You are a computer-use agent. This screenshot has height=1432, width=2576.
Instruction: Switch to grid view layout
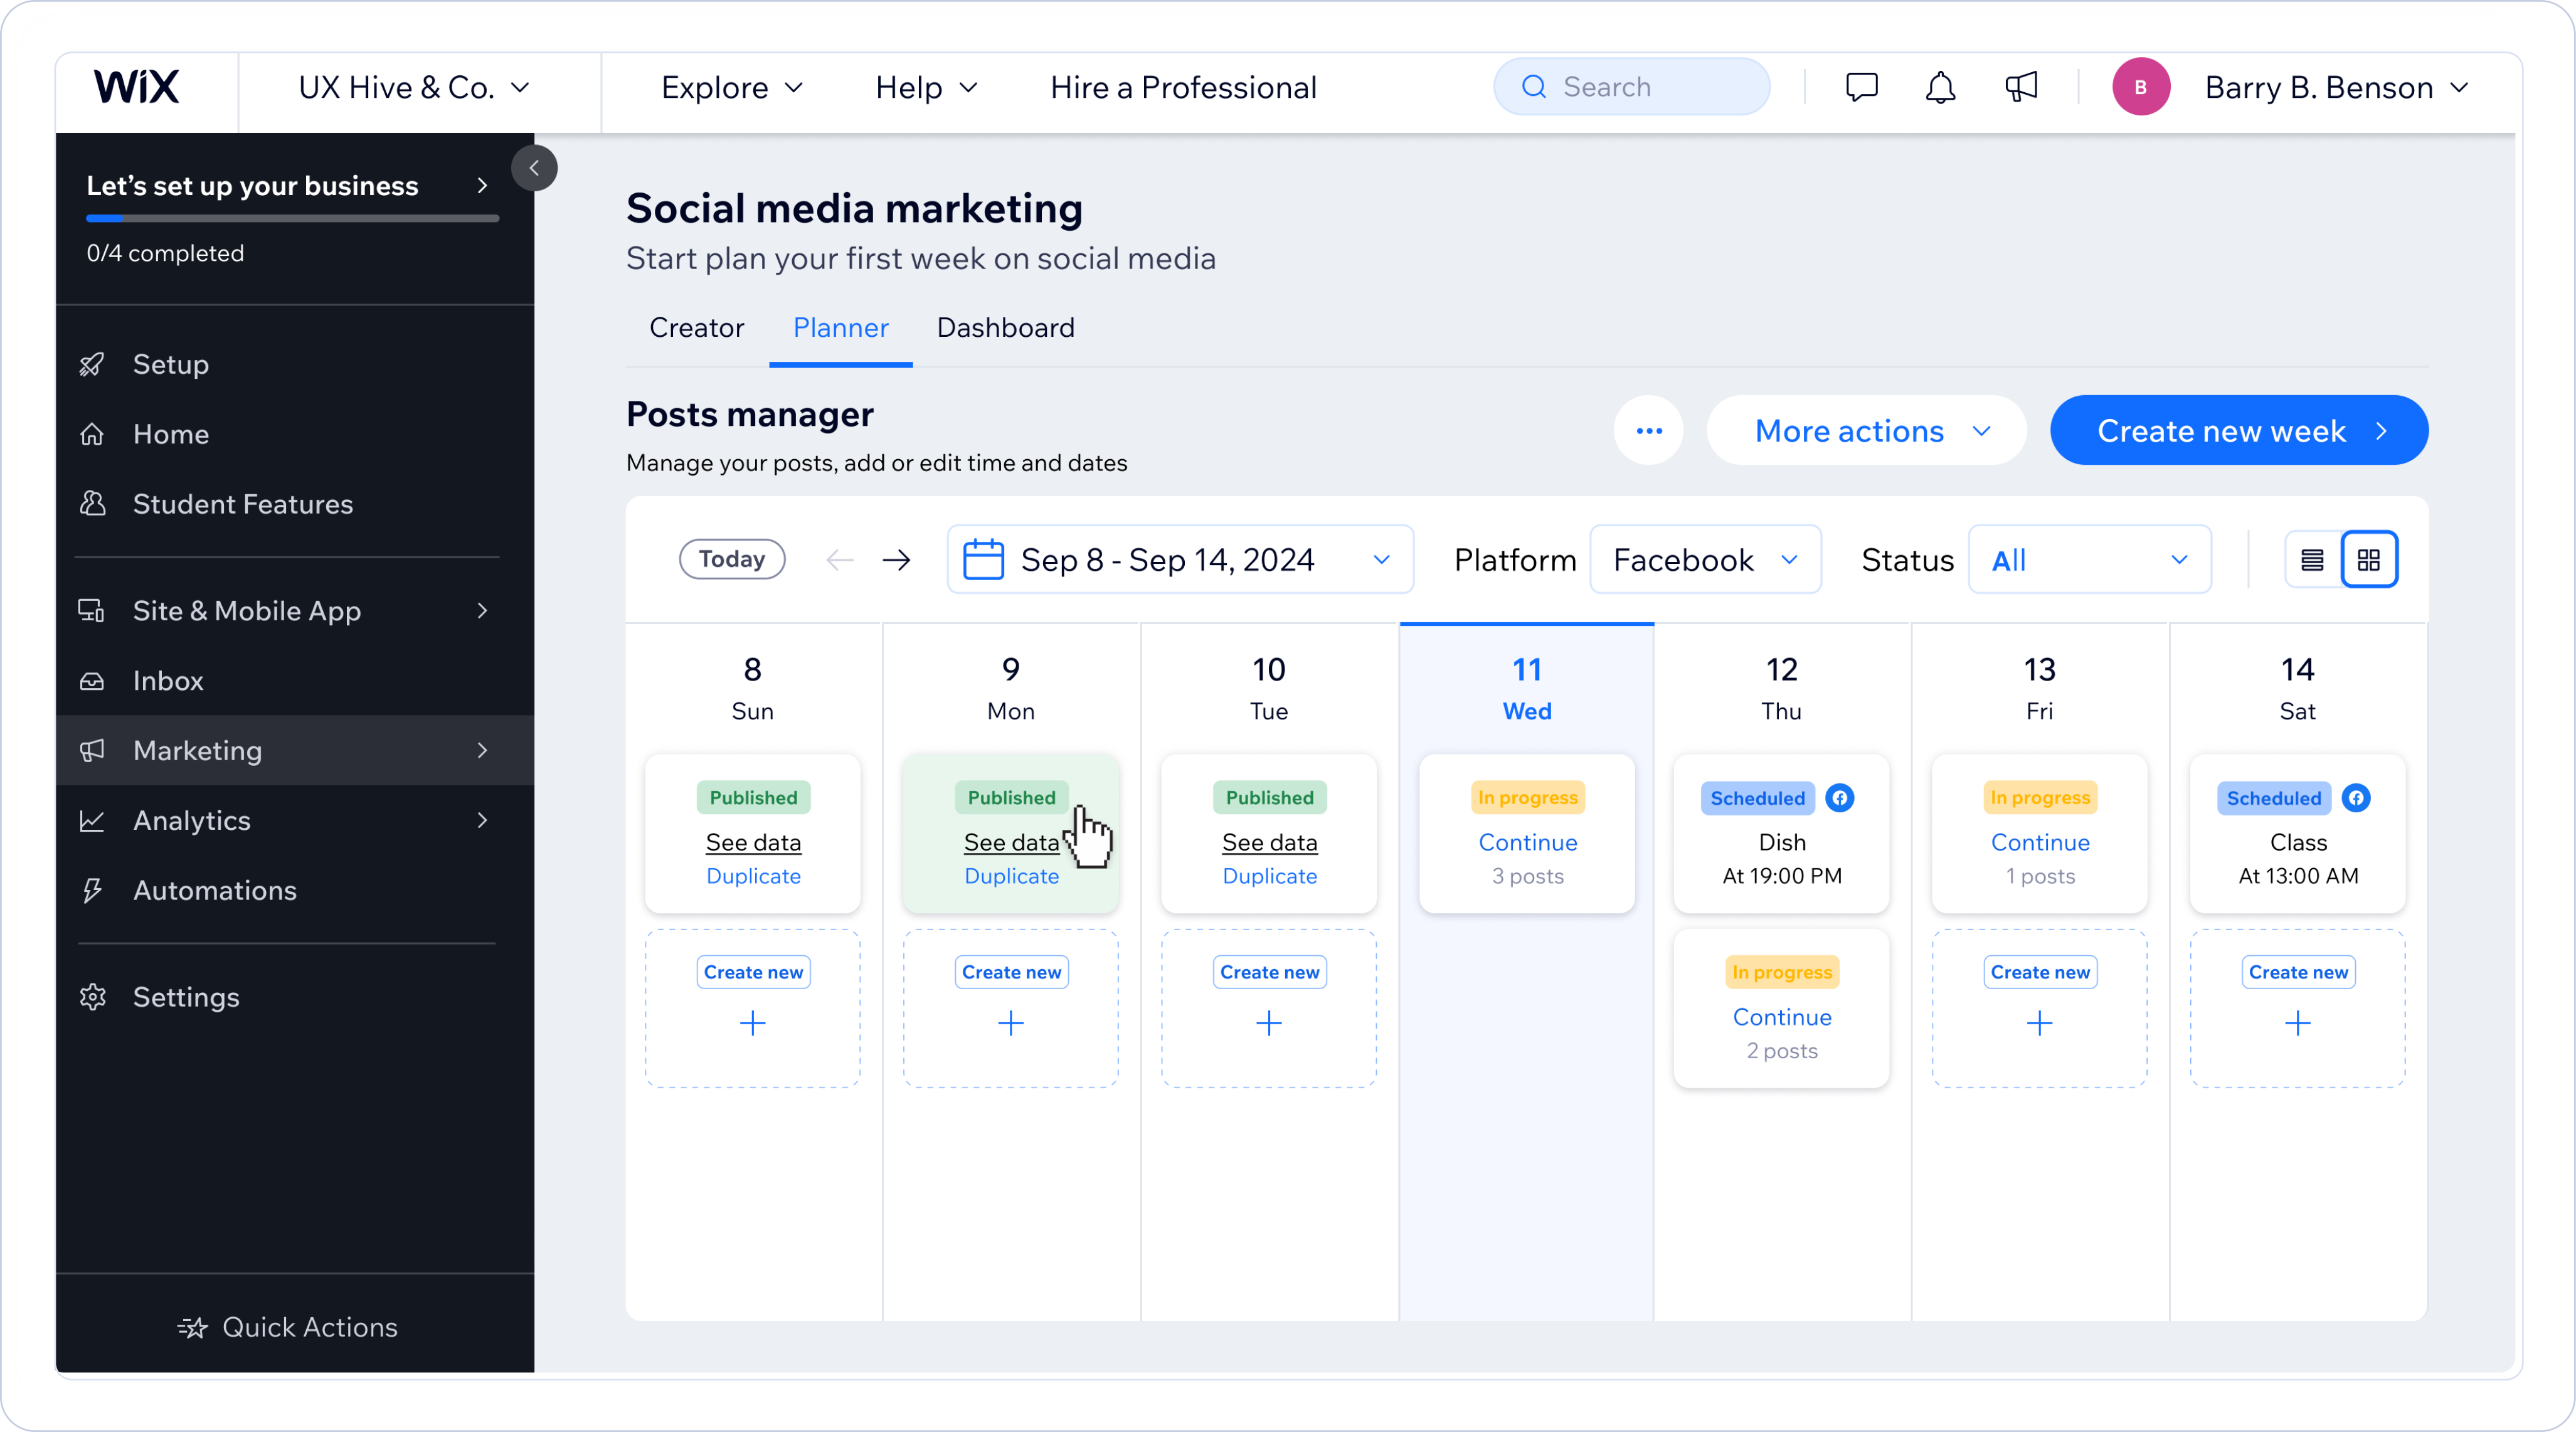(2369, 560)
